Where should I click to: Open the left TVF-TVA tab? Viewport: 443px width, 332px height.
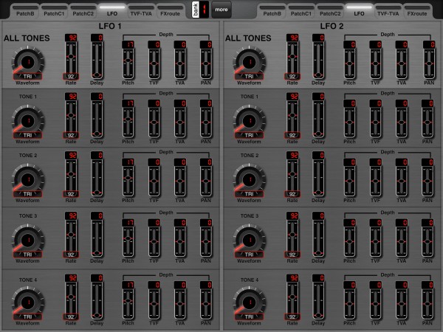tap(141, 11)
